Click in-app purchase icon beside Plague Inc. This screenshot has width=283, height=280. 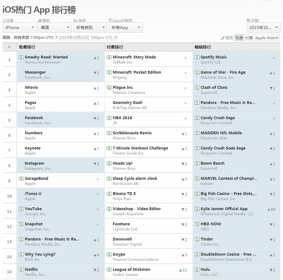pos(109,87)
